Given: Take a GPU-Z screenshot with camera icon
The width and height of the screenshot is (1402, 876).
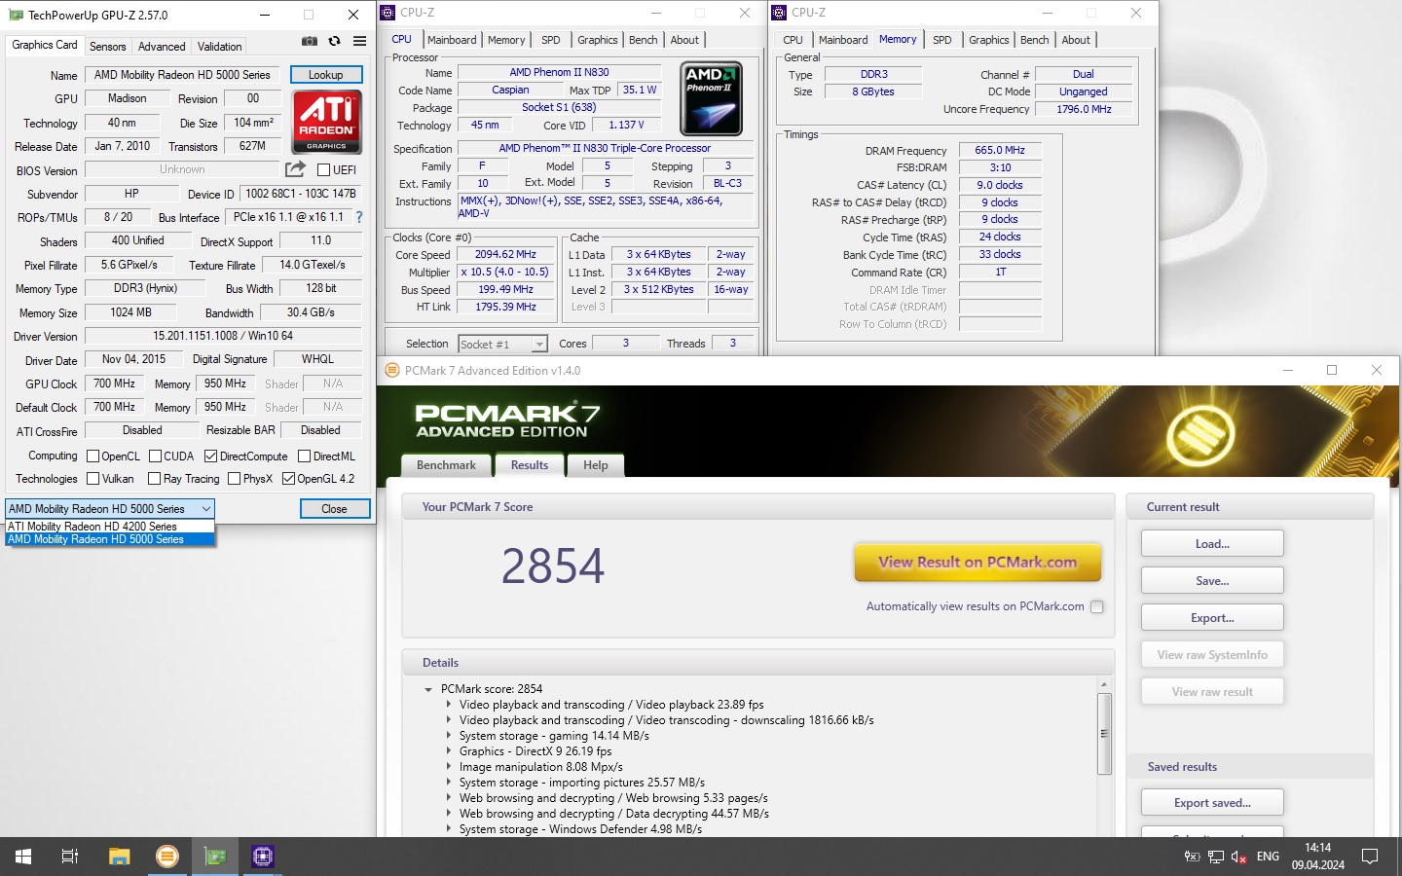Looking at the screenshot, I should 310,41.
